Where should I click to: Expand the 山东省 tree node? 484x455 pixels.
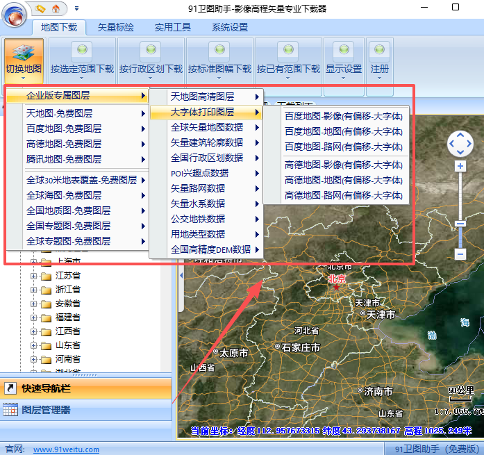(x=33, y=345)
